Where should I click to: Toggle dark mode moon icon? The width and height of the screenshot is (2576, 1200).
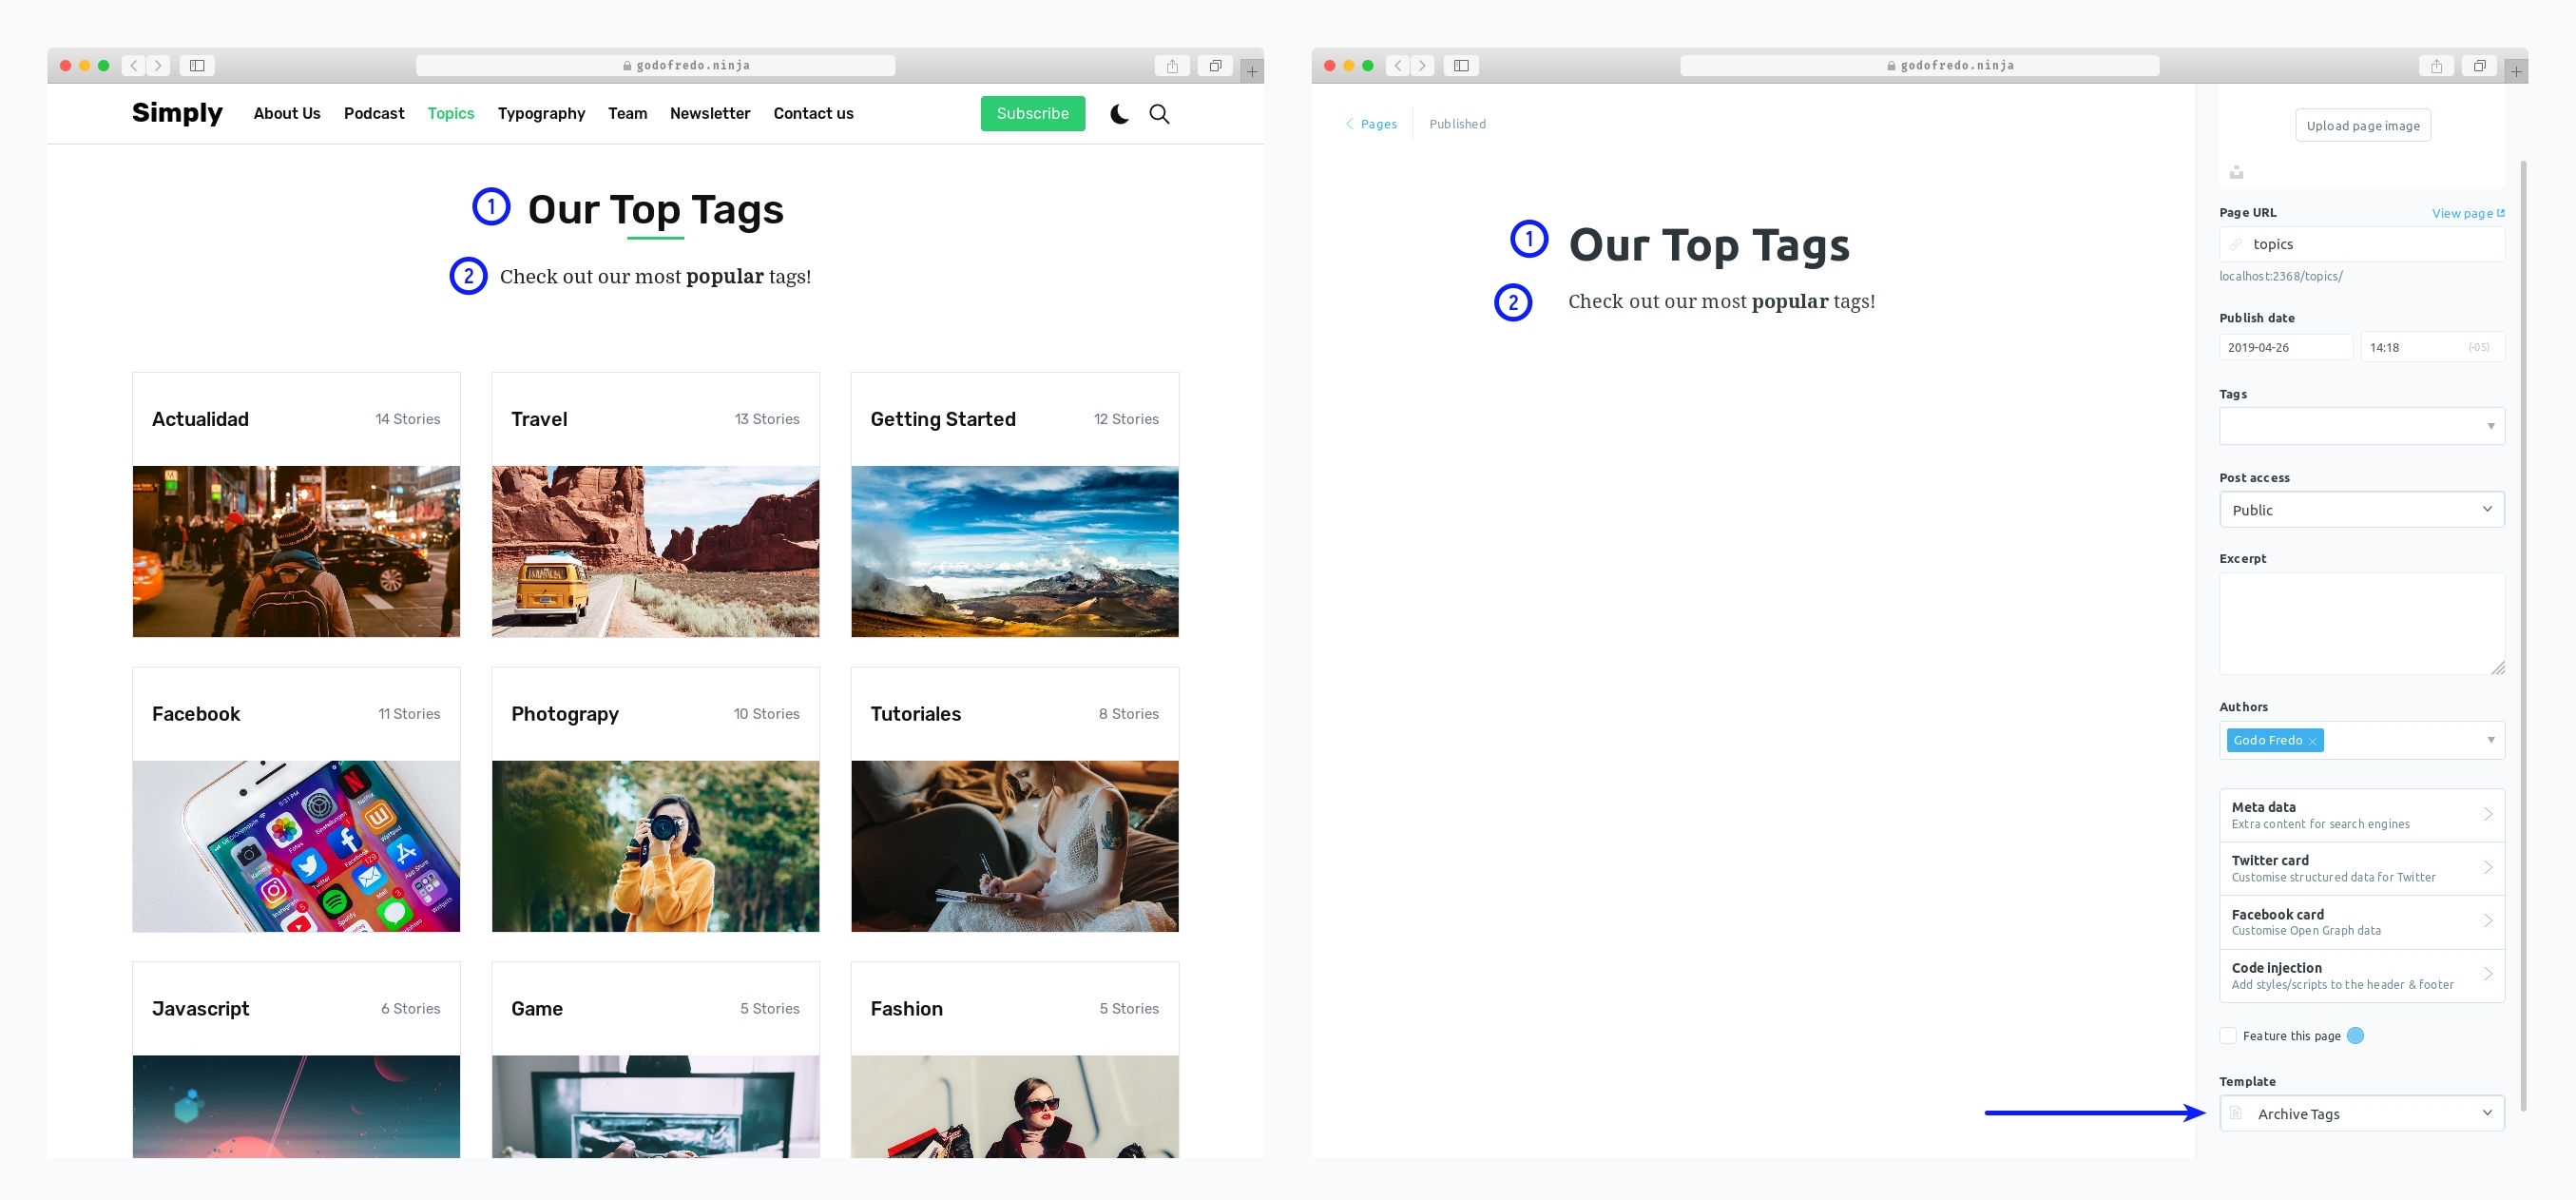(1119, 114)
